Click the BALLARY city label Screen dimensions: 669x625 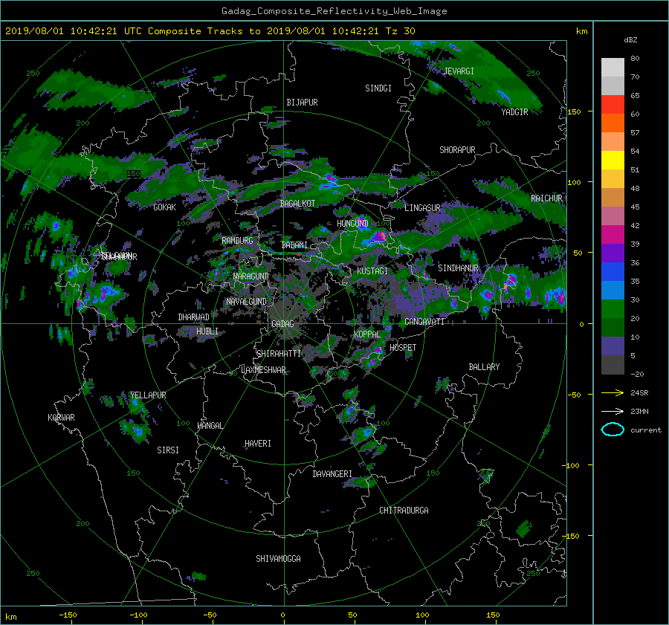click(x=484, y=367)
